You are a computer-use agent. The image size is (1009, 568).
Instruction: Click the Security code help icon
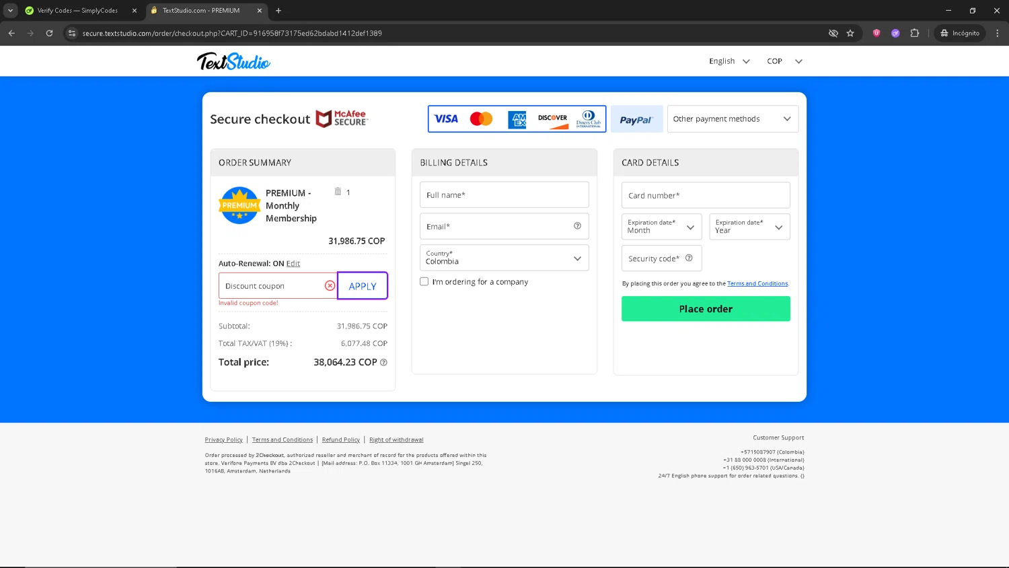(689, 258)
